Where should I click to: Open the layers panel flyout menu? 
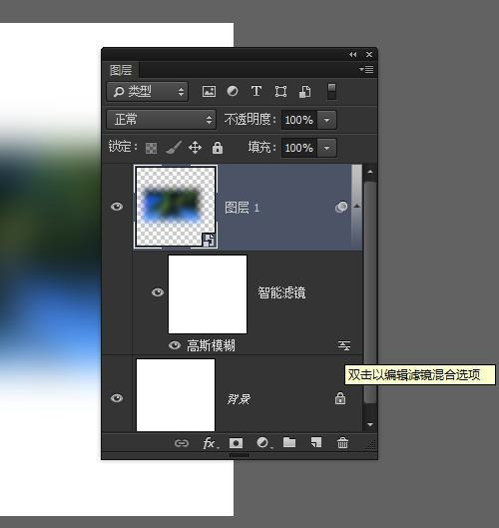(366, 69)
